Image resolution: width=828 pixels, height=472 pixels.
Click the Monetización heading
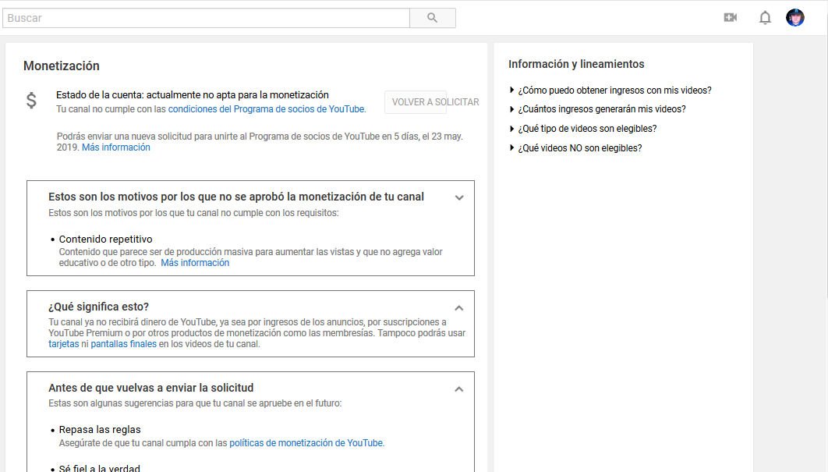pyautogui.click(x=62, y=66)
